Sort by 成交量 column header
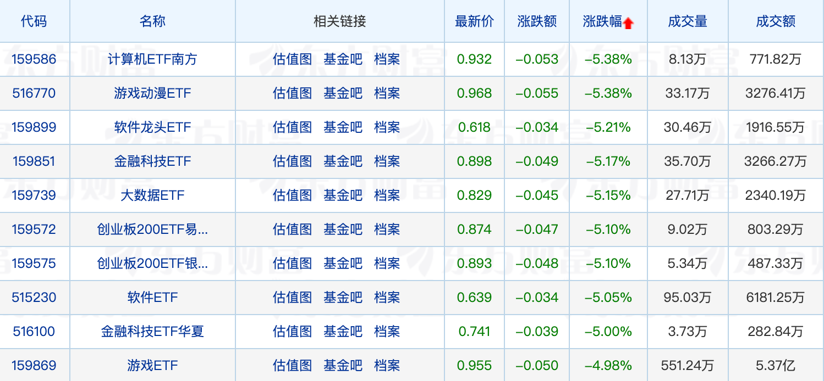 688,21
